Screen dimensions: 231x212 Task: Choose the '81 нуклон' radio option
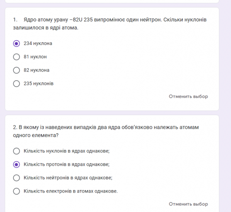click(16, 57)
